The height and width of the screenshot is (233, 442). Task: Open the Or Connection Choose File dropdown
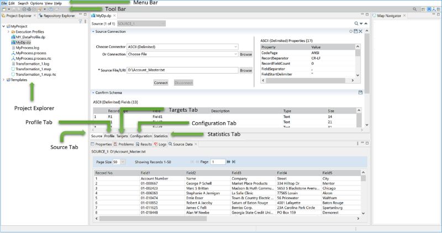[x=236, y=54]
